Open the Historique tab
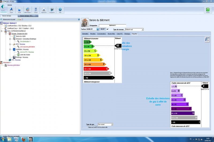This screenshot has width=214, height=142. click(x=127, y=34)
